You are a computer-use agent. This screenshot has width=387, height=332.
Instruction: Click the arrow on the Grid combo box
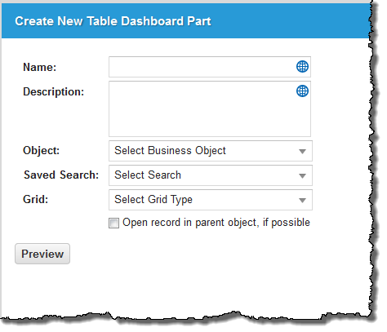click(x=302, y=201)
